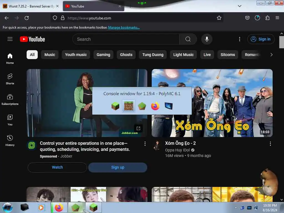Open History in sidebar
This screenshot has height=213, width=284.
pyautogui.click(x=10, y=141)
